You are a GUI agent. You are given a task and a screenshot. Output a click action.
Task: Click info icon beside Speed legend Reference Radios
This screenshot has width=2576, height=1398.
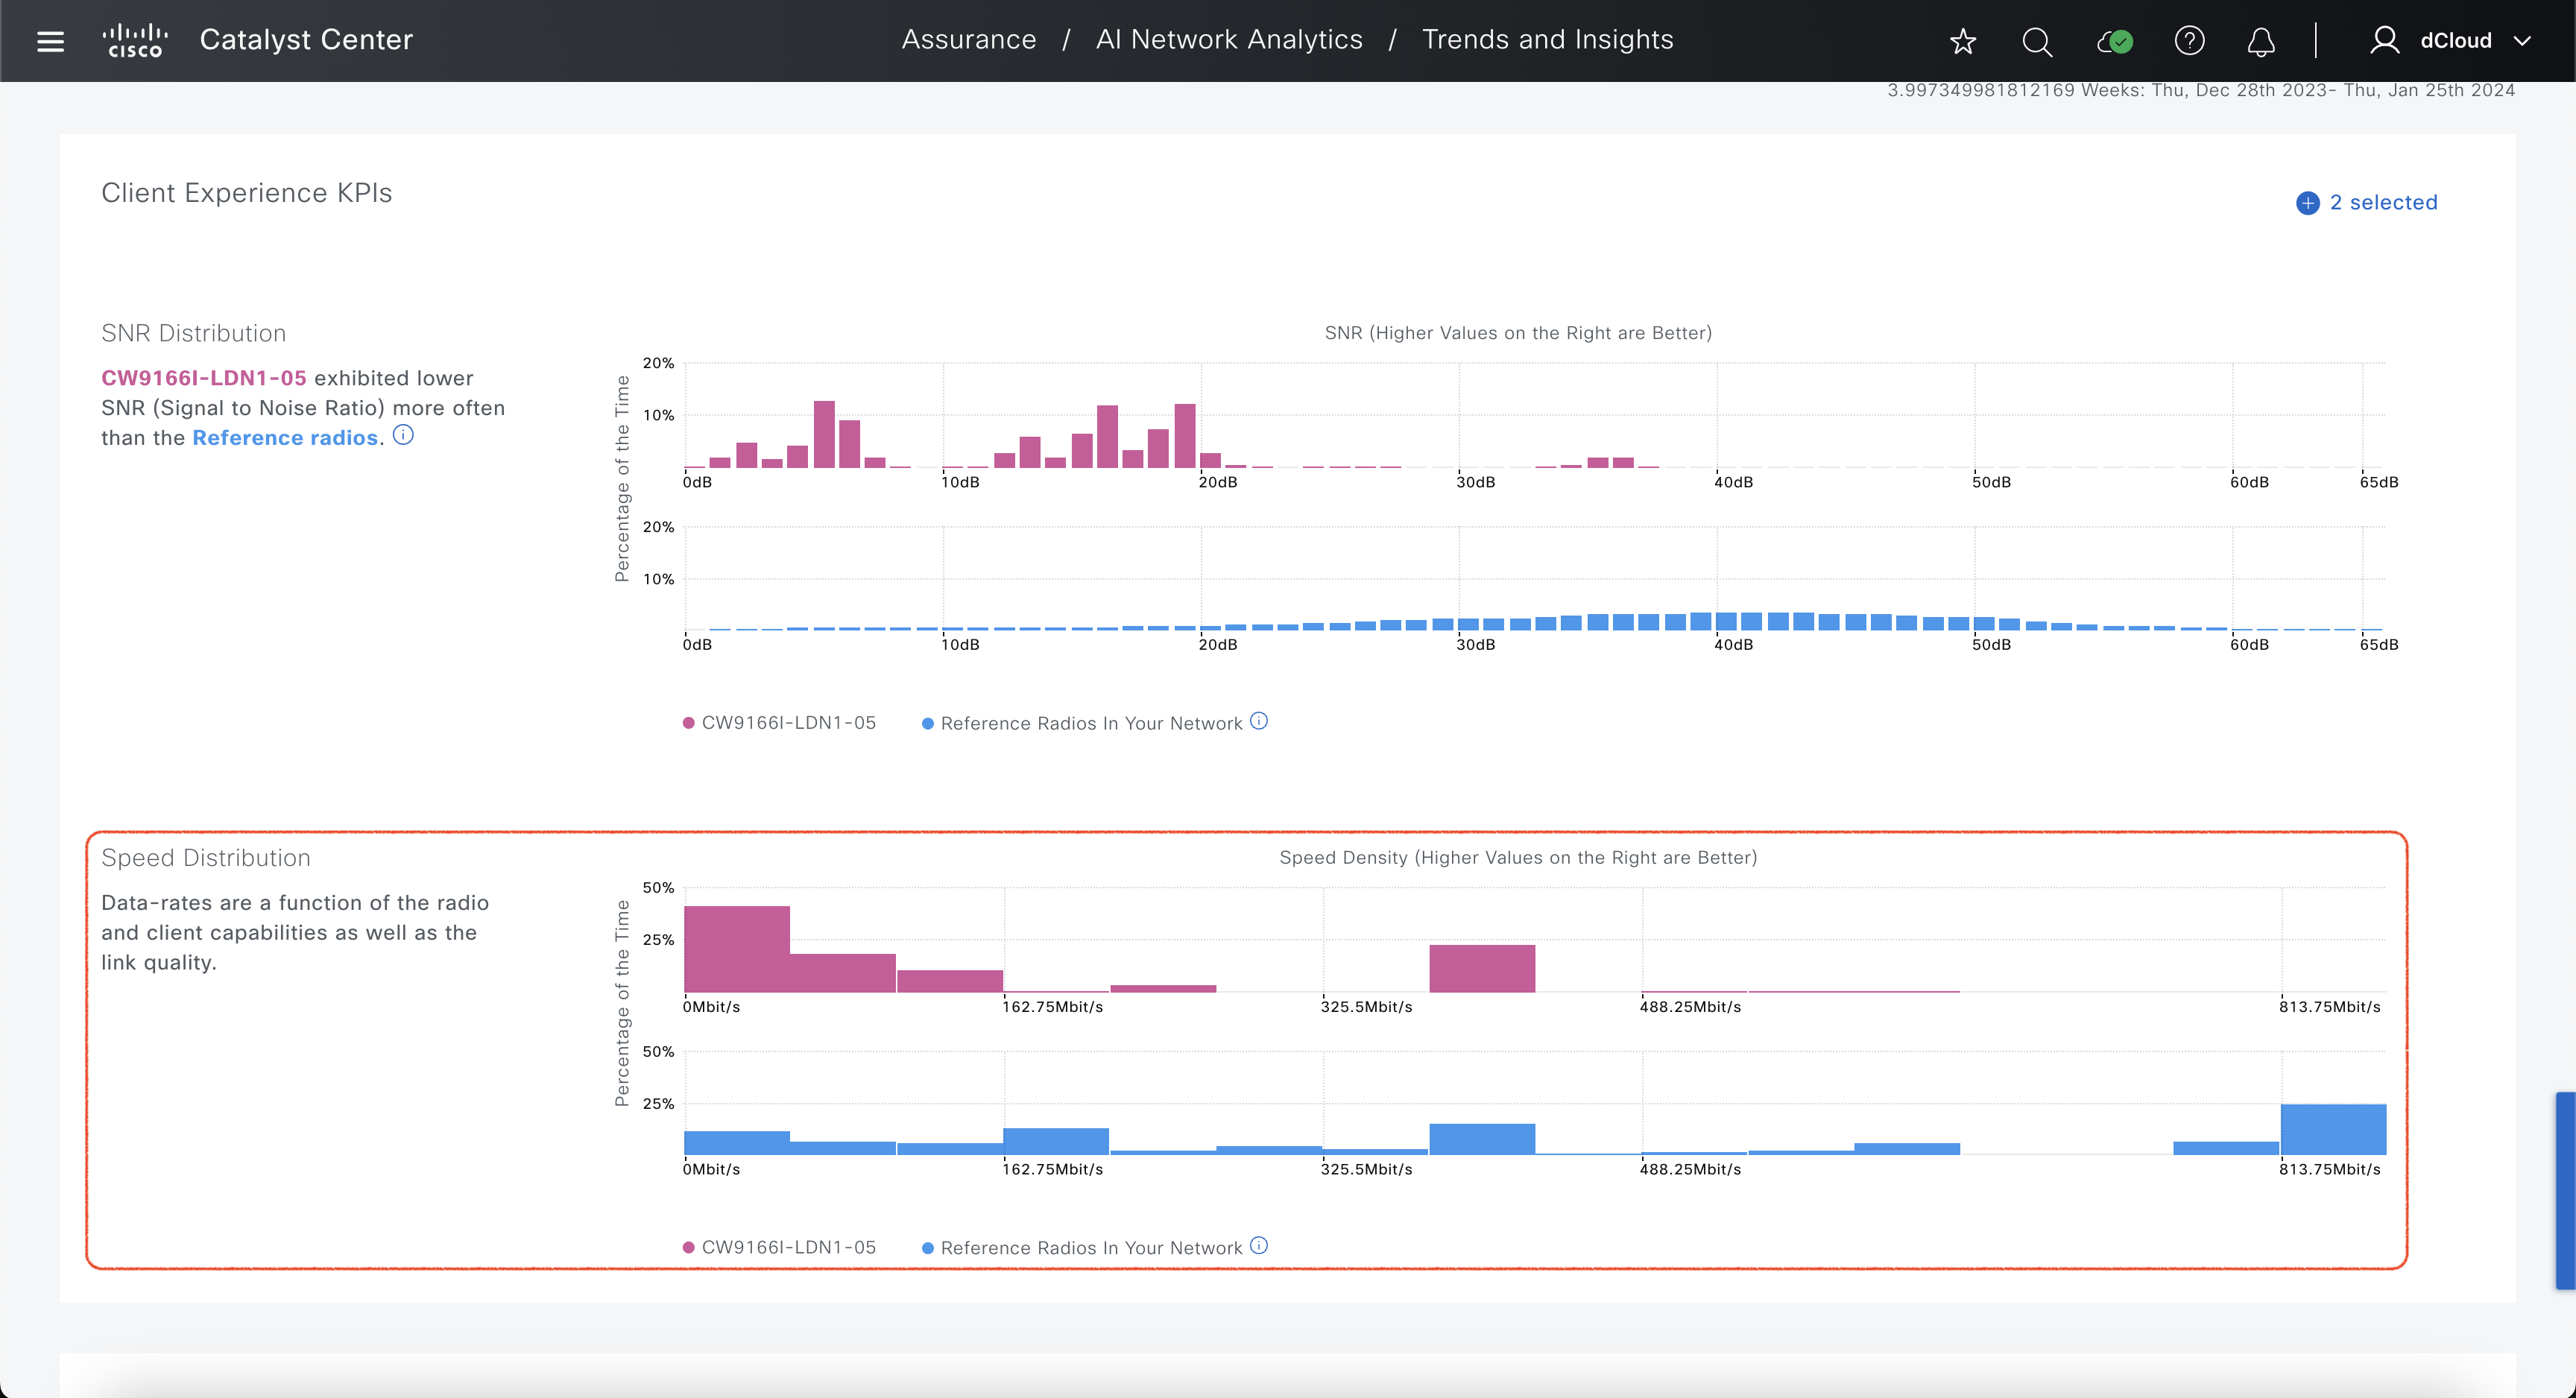(1259, 1245)
